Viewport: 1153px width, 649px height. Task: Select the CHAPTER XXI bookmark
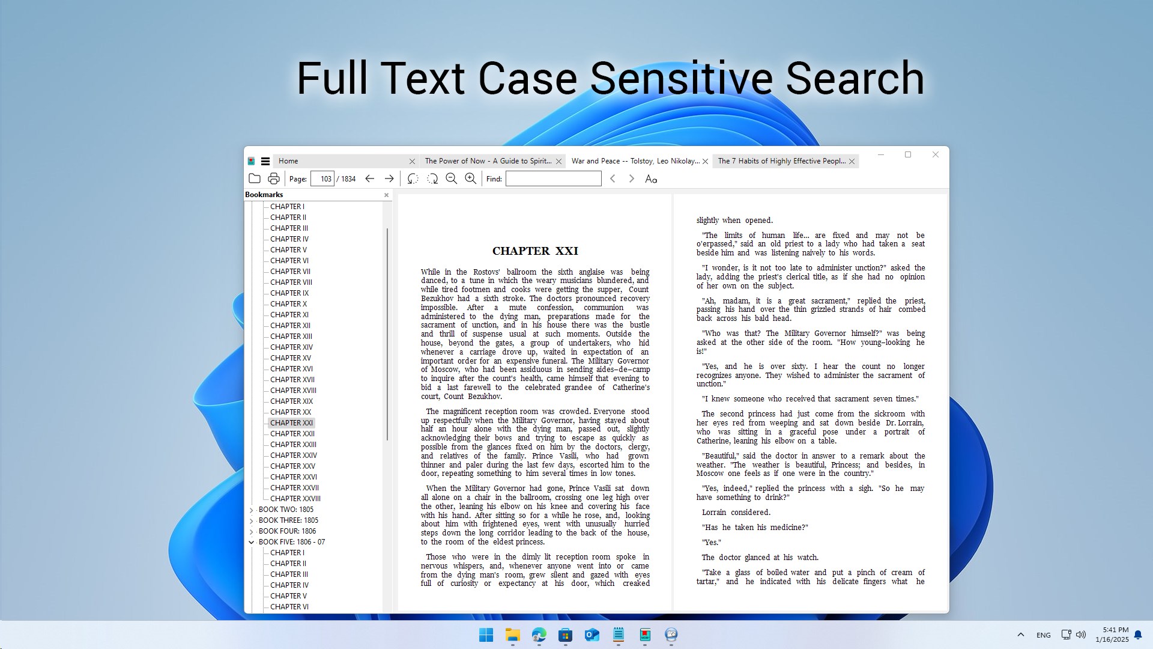point(291,422)
